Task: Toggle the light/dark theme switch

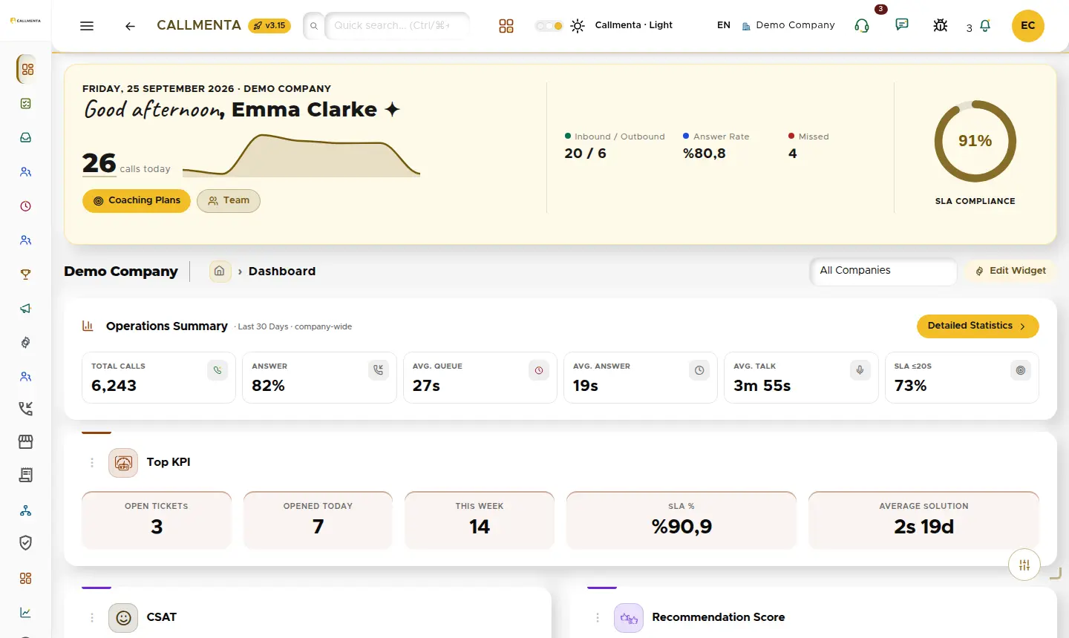Action: click(549, 26)
